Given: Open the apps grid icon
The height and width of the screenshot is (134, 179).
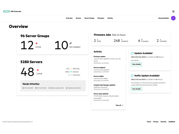Looking at the screenshot, I should pos(173,11).
